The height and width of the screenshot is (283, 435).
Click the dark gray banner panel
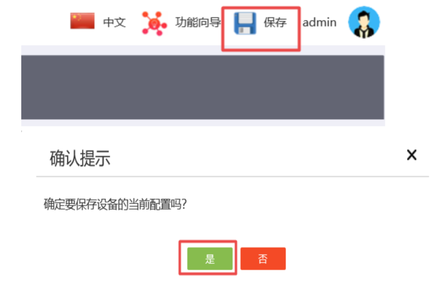202,87
